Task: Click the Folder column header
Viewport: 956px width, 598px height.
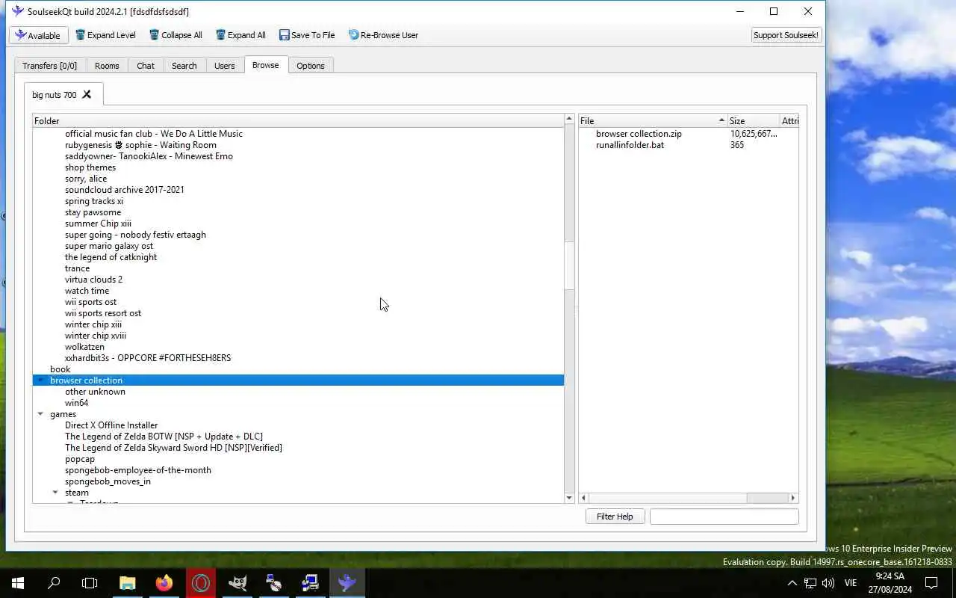Action: click(x=299, y=120)
